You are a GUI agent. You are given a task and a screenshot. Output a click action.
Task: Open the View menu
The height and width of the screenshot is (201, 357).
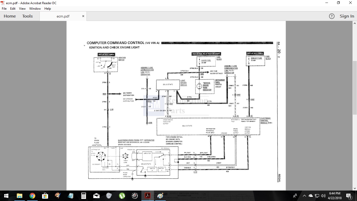click(x=22, y=9)
